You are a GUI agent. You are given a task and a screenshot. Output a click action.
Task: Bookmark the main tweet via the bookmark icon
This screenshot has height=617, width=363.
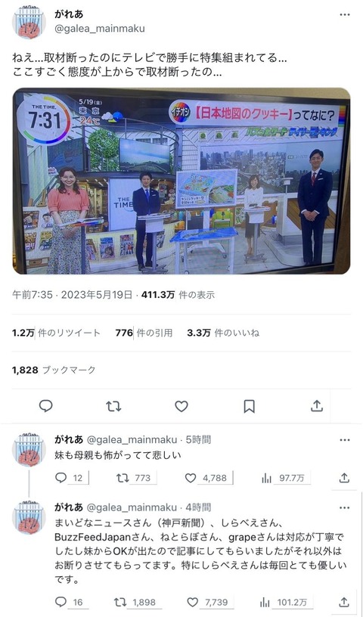click(250, 406)
